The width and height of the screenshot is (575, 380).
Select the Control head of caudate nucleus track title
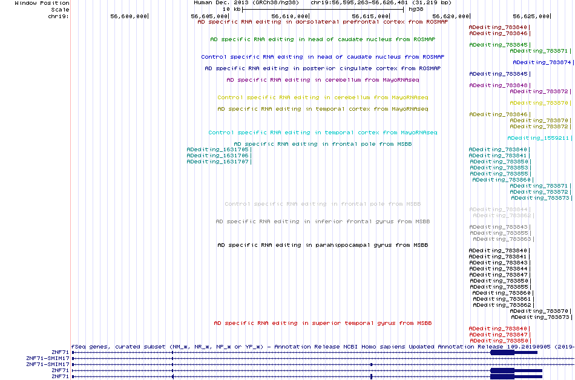323,57
